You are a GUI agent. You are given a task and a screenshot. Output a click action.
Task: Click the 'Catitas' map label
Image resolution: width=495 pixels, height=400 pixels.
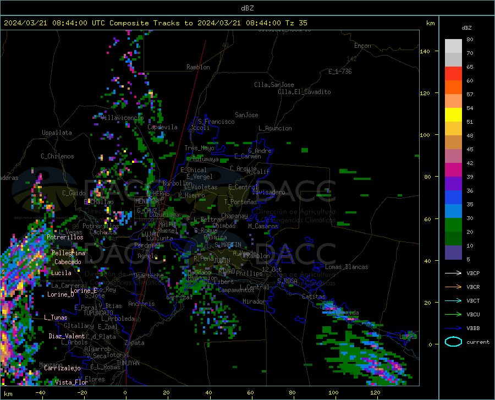[313, 297]
